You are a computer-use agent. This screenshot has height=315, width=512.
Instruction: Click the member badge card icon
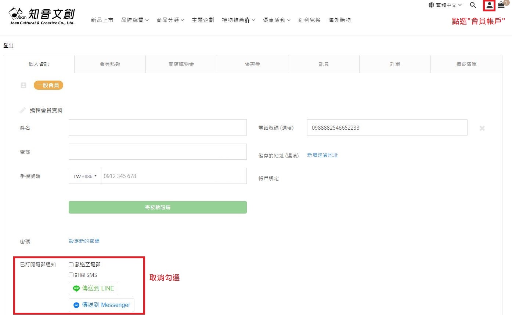24,85
